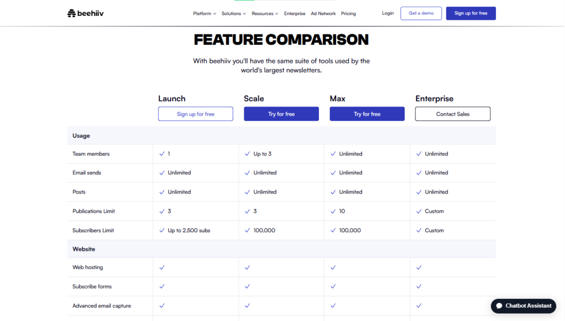This screenshot has width=565, height=321.
Task: Expand the Resources menu
Action: point(265,13)
